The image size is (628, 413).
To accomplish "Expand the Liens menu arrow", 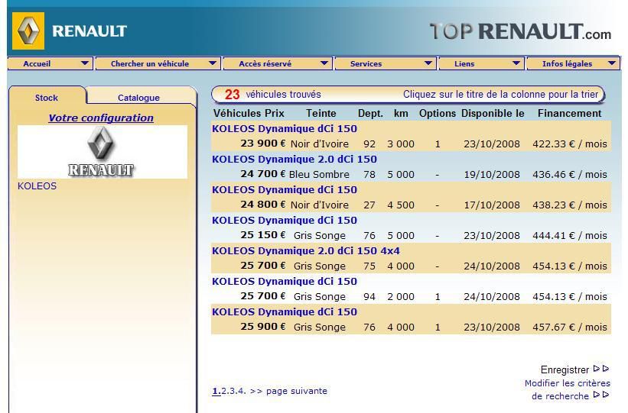I will pyautogui.click(x=516, y=63).
